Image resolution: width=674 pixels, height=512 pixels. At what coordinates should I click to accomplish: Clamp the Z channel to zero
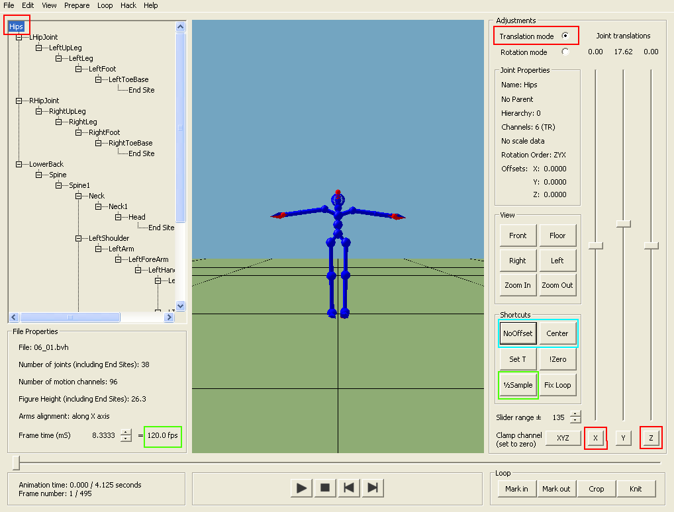651,438
